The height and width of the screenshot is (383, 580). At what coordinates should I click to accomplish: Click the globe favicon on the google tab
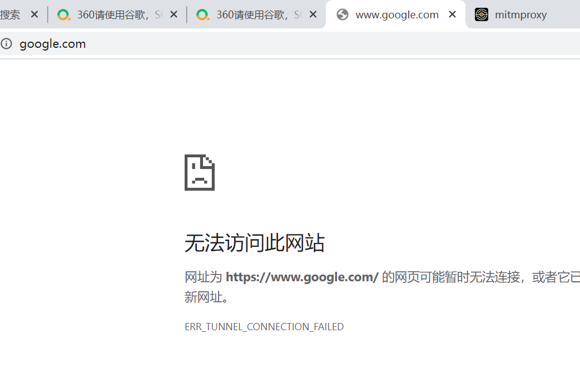(x=343, y=14)
